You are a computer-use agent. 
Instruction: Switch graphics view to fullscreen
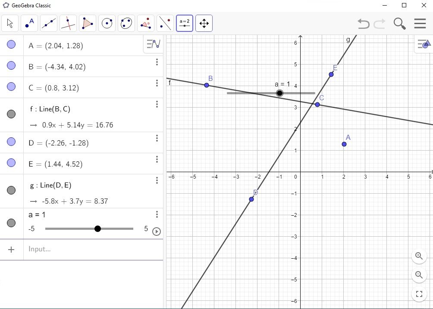pos(419,294)
